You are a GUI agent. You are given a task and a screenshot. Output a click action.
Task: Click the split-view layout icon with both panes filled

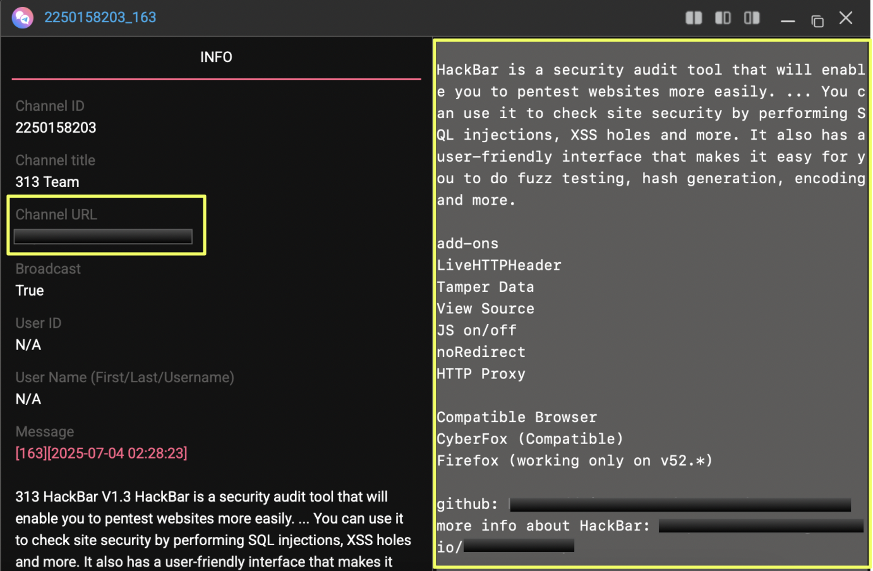(x=694, y=18)
